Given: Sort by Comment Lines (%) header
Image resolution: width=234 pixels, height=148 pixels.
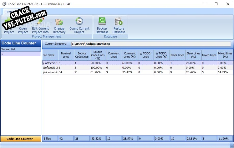Looking at the screenshot, I should click(x=130, y=55).
